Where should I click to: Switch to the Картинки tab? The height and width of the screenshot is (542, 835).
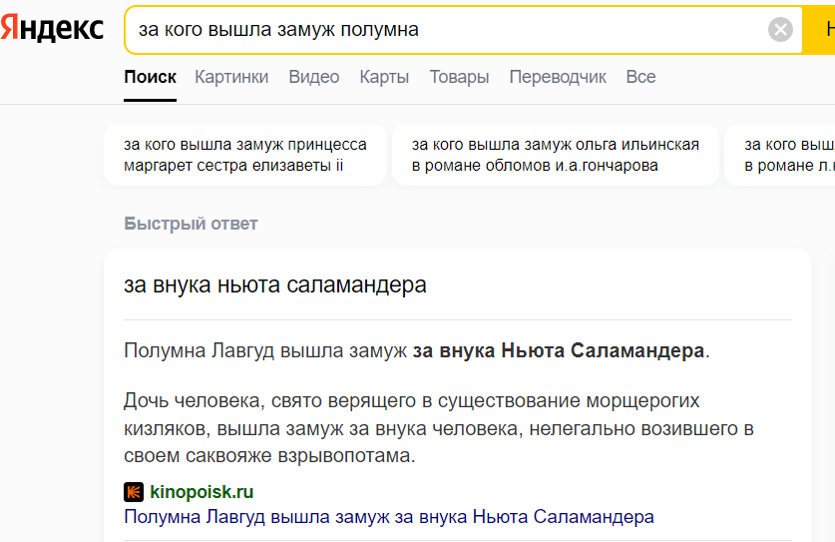pos(231,77)
